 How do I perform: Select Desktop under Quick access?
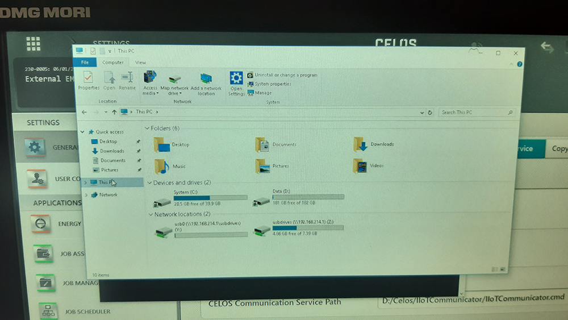(108, 142)
